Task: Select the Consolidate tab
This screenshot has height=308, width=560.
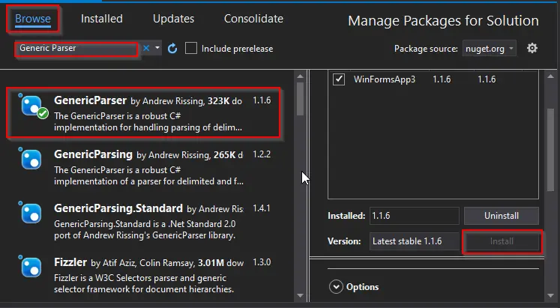Action: [x=253, y=19]
